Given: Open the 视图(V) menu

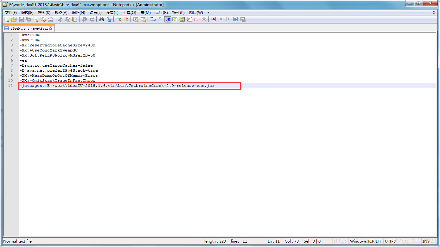Looking at the screenshot, I should tap(61, 13).
